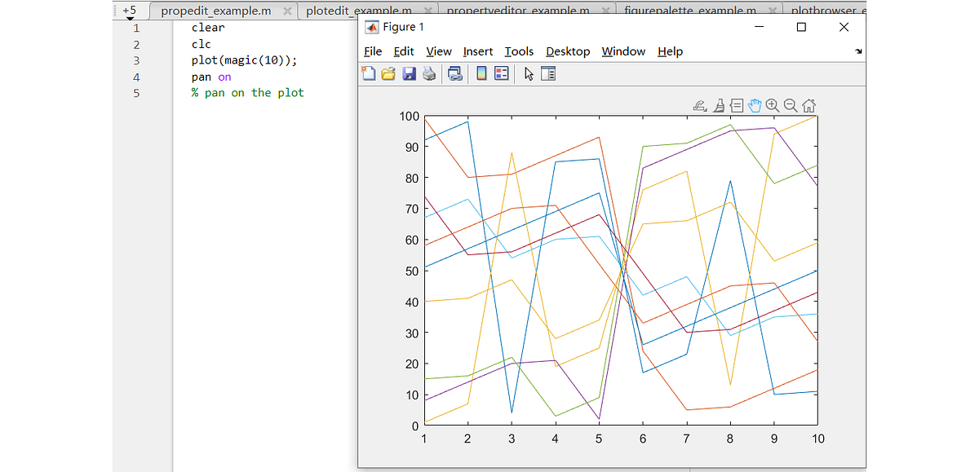
Task: Select the Zoom In tool above the axes
Action: 771,104
